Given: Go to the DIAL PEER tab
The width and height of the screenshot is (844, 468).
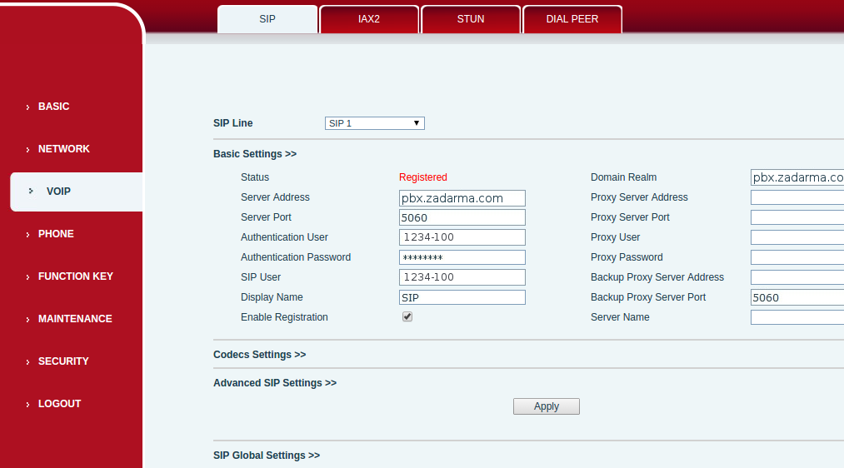Looking at the screenshot, I should [572, 19].
